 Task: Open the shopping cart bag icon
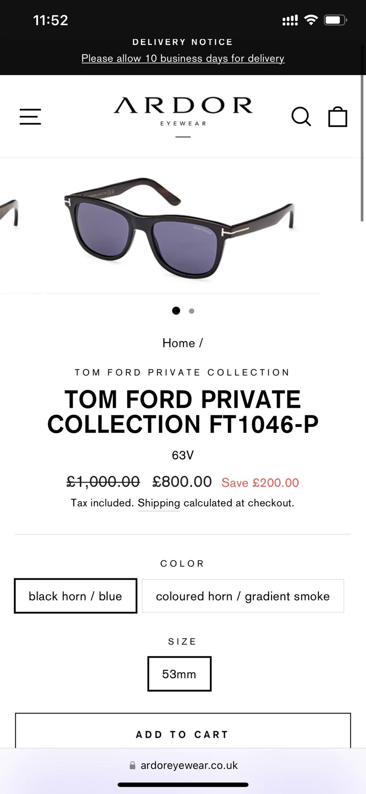pos(338,116)
